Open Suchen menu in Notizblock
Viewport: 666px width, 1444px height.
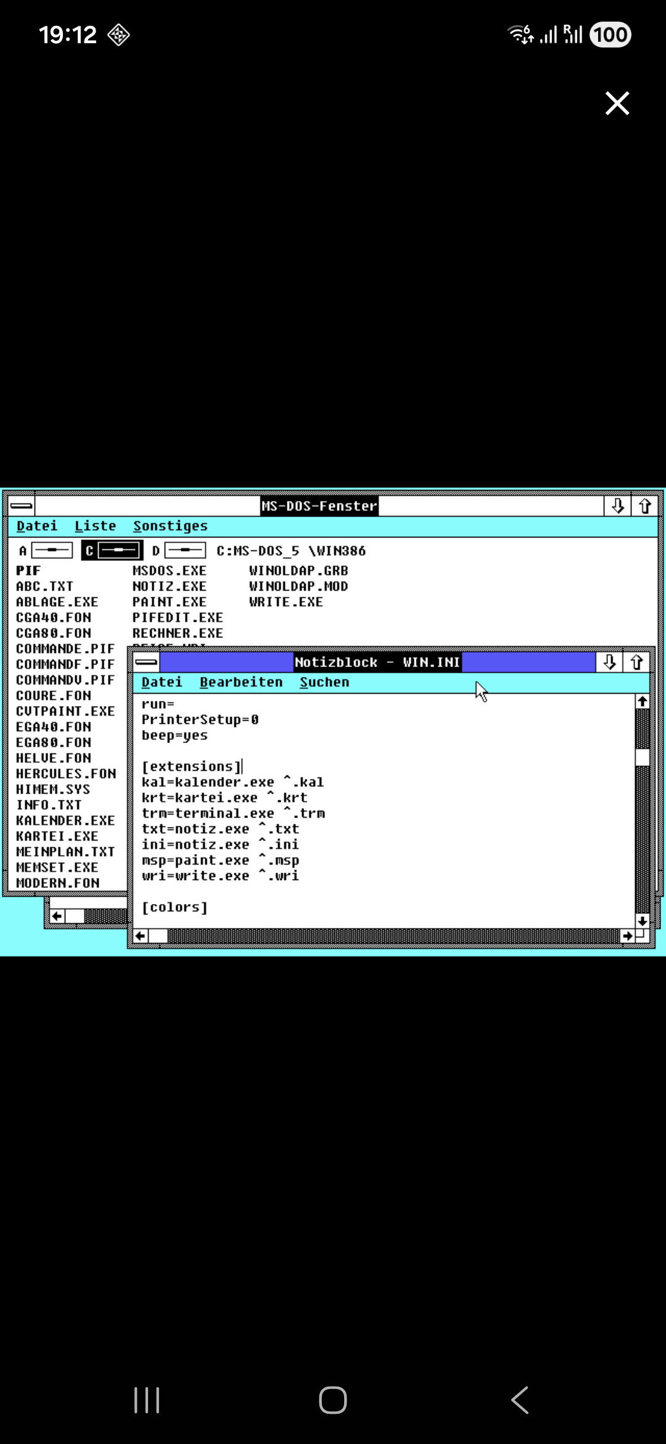pyautogui.click(x=325, y=682)
